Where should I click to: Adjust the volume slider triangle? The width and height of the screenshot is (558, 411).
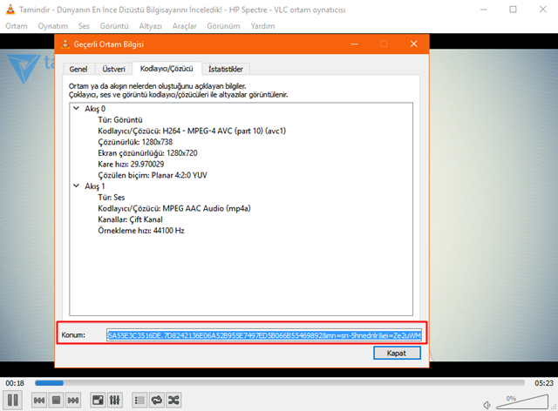522,401
